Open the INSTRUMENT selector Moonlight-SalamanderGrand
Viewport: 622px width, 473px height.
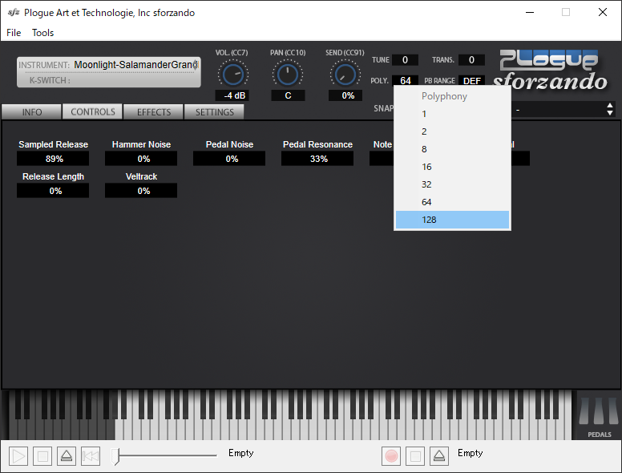[109, 65]
